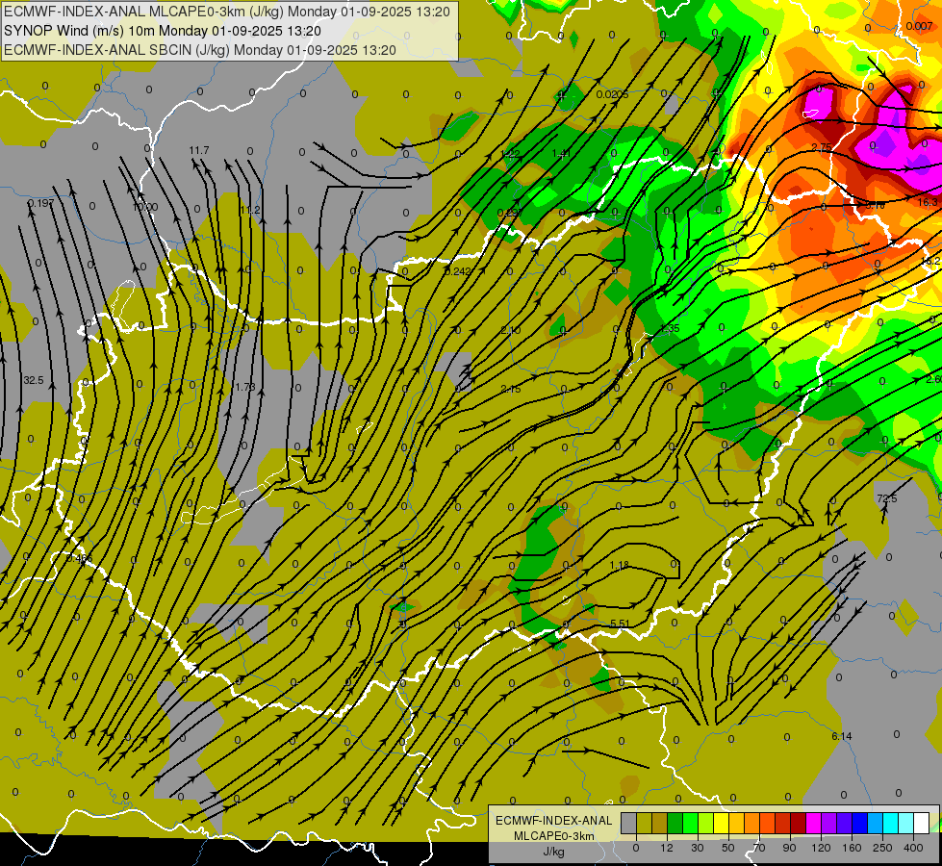Click the legend tick label 50
Viewport: 942px width, 866px height.
728,848
